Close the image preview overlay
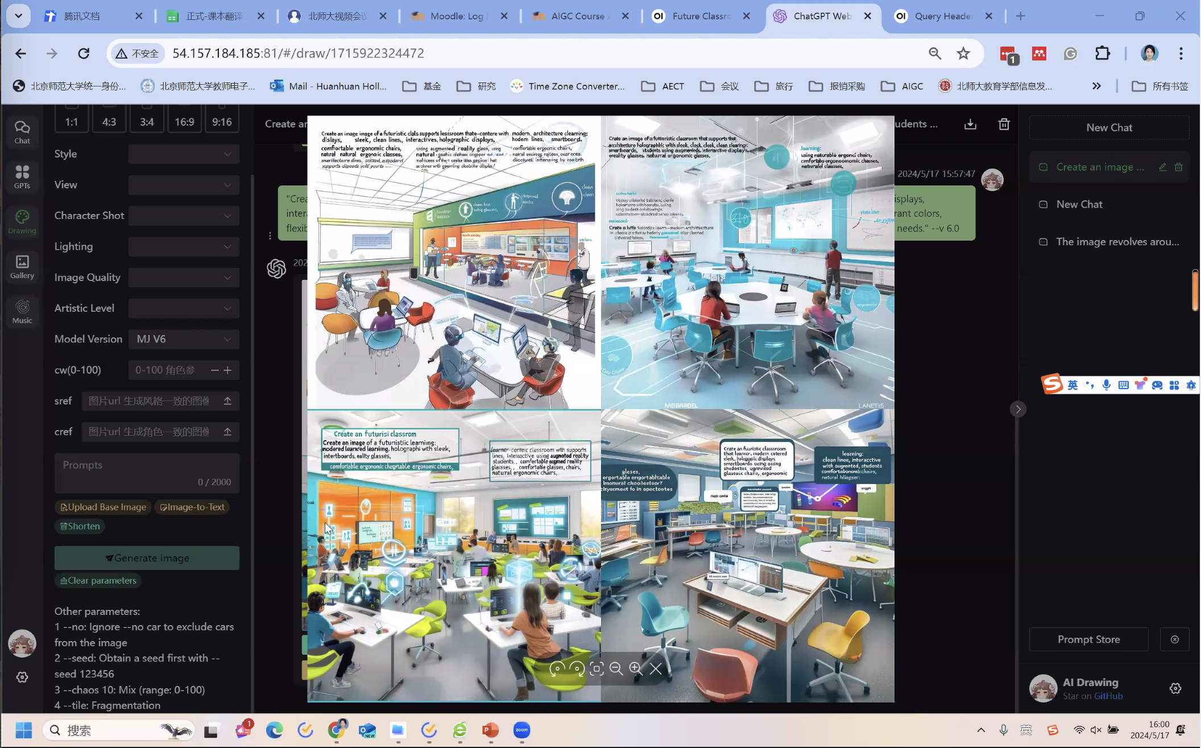Viewport: 1201px width, 748px height. (x=656, y=669)
